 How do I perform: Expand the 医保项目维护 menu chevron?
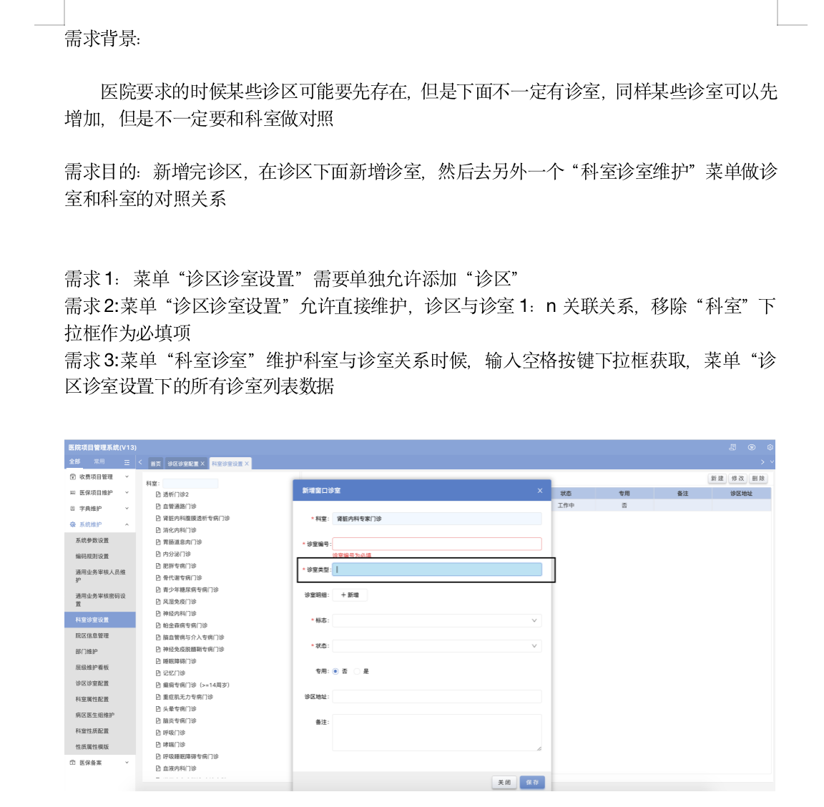pyautogui.click(x=127, y=493)
